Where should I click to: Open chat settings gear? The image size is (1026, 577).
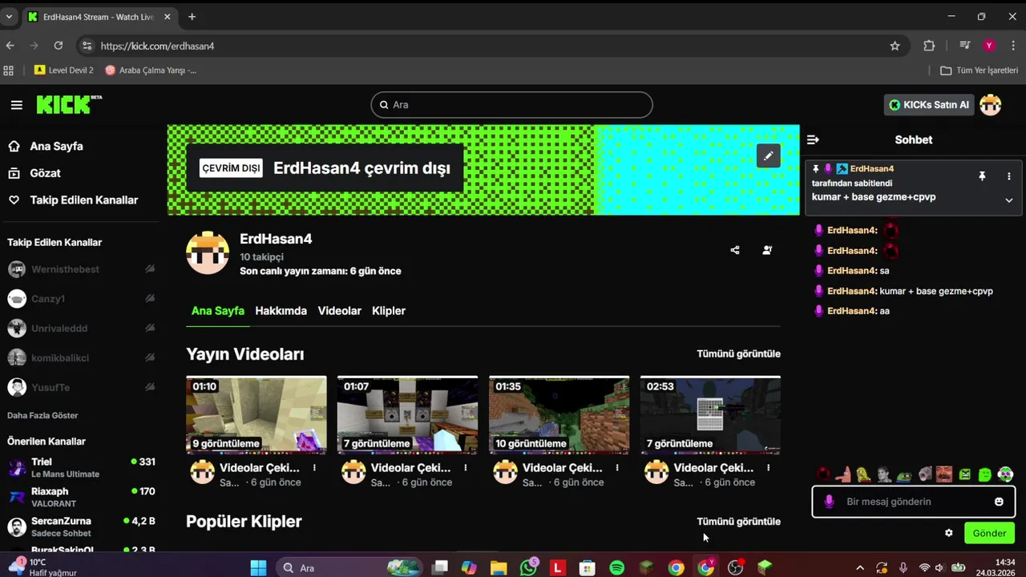(x=949, y=533)
